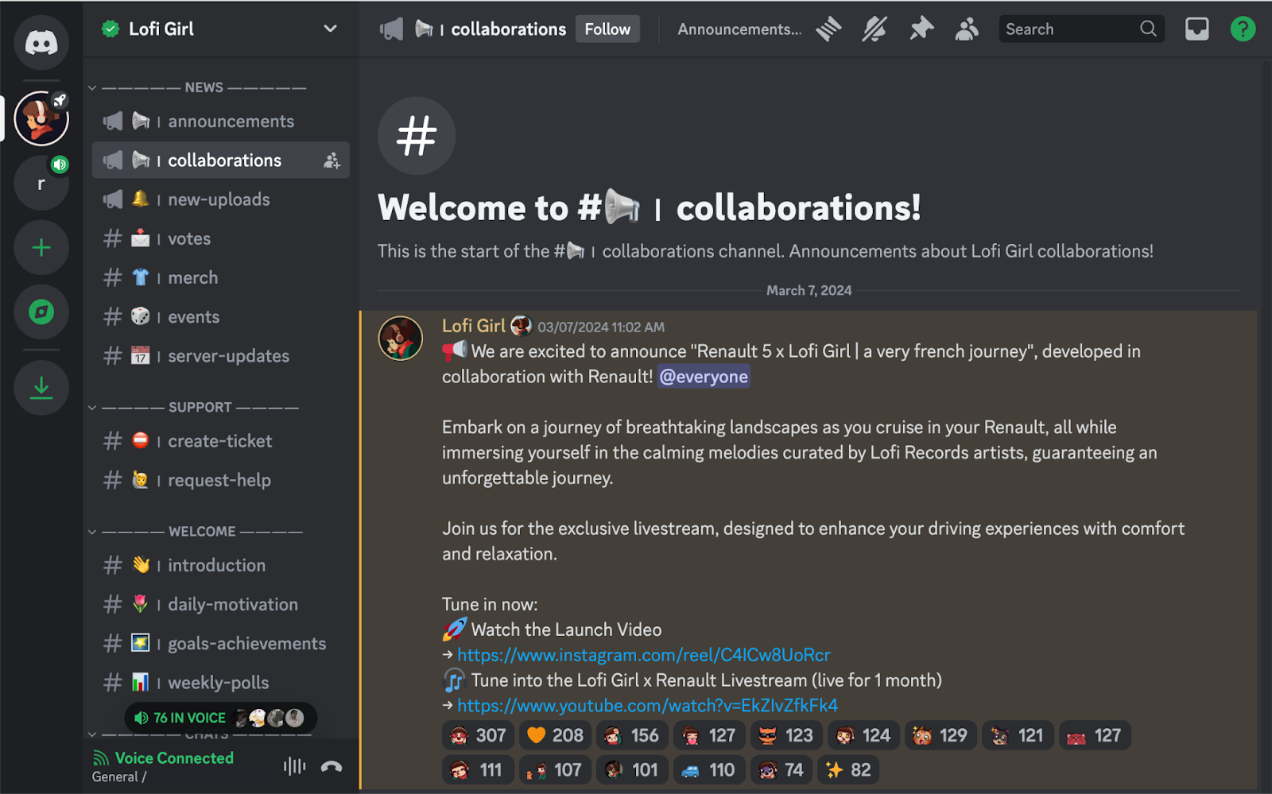Show pinned messages

[x=921, y=29]
